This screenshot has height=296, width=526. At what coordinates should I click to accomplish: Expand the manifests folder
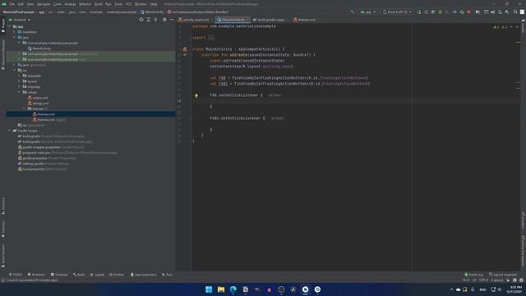[x=15, y=32]
